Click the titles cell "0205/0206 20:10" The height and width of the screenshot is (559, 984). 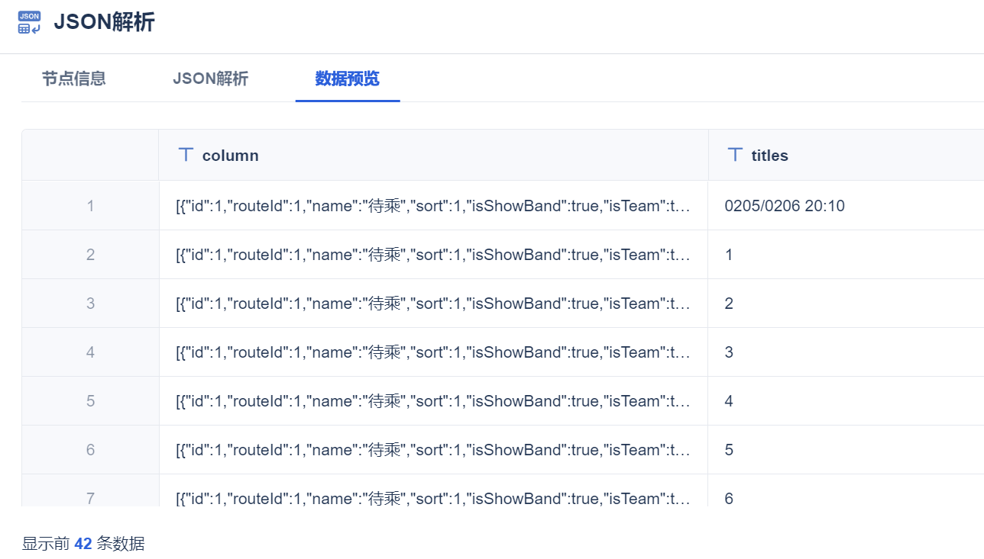pos(785,206)
